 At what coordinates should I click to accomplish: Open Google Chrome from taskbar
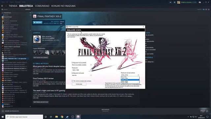[x=62, y=117]
